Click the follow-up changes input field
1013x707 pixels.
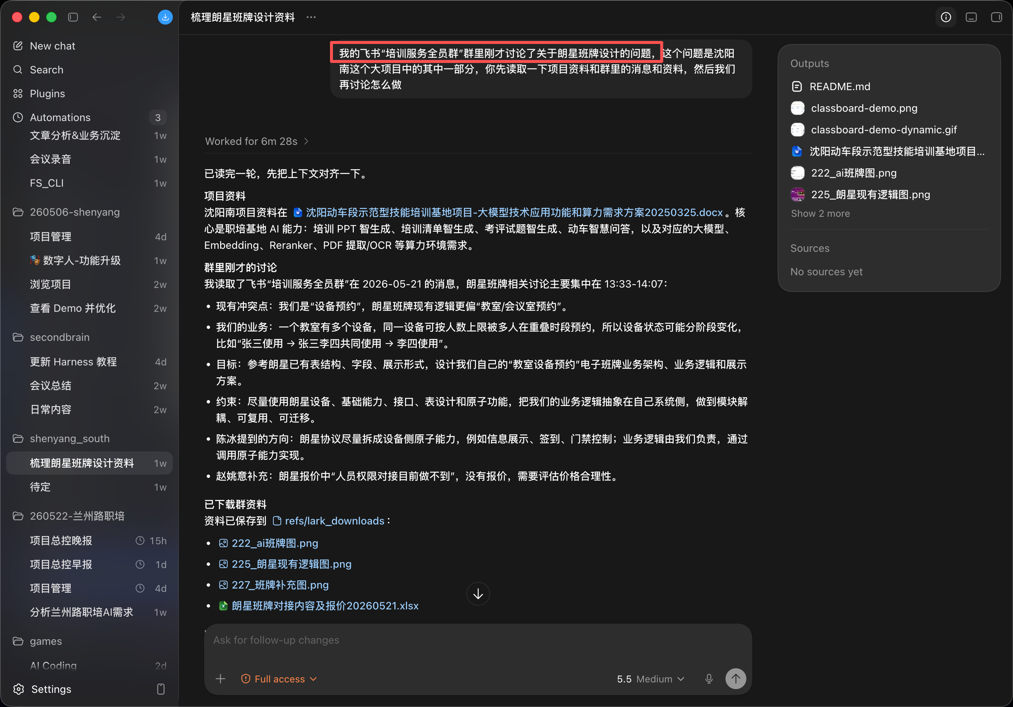pos(478,640)
